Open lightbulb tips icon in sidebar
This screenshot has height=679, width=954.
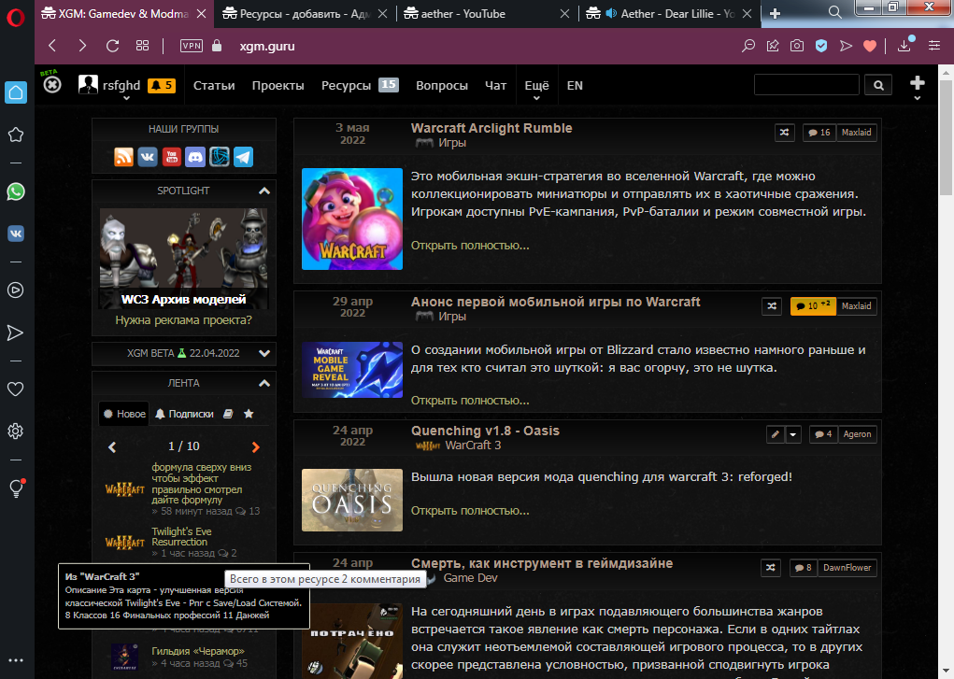17,488
